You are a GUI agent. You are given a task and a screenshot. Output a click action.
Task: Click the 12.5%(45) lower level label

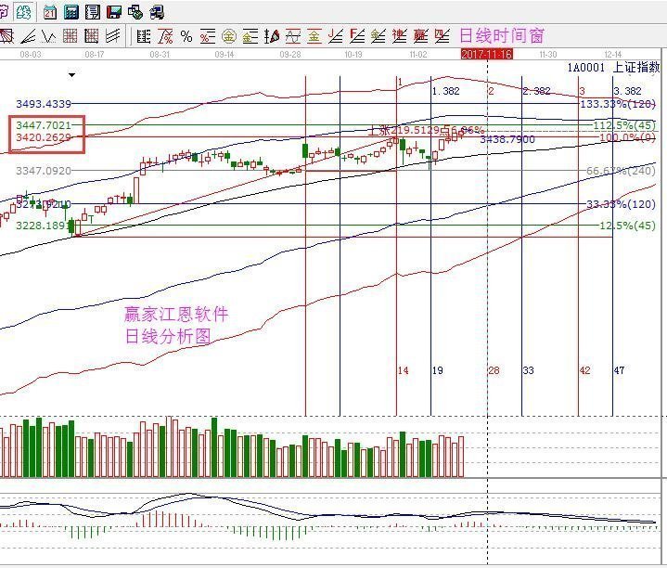(627, 226)
